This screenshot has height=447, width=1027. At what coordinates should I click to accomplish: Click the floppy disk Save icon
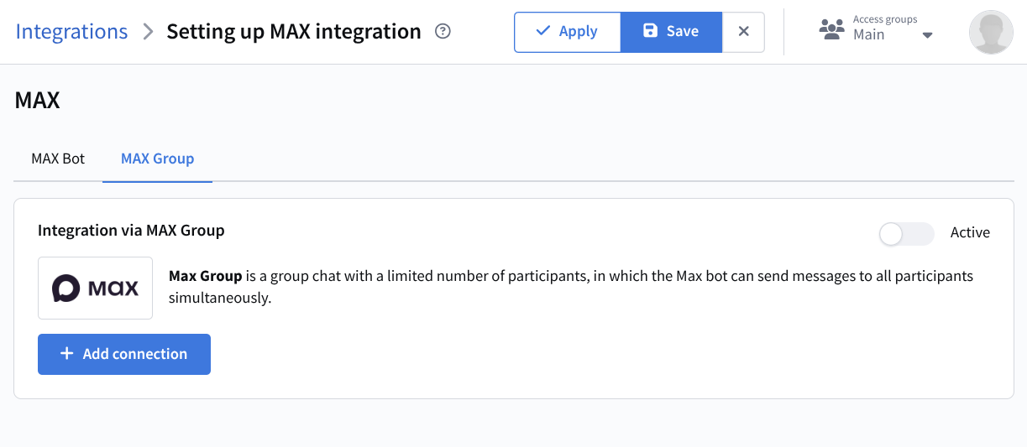[650, 31]
